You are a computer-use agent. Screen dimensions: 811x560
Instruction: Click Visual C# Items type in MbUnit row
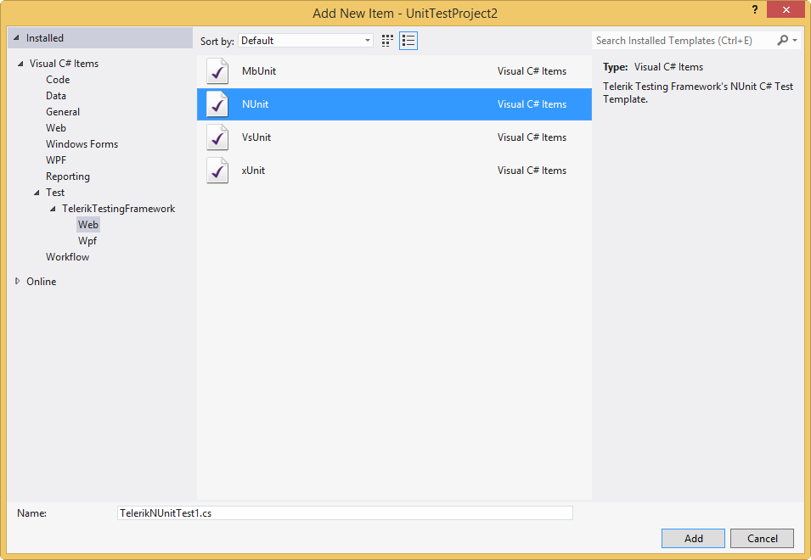click(x=532, y=71)
